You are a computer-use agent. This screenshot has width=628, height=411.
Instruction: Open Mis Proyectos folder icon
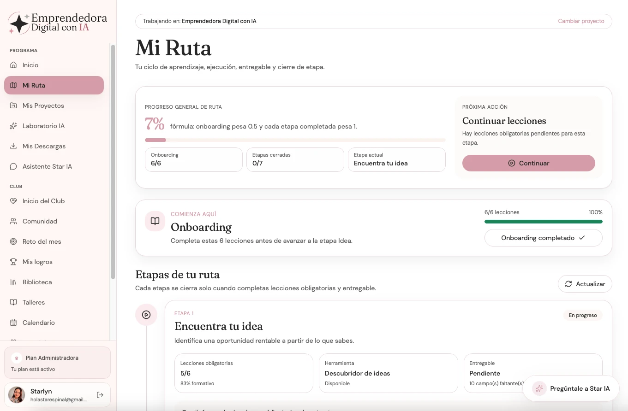tap(13, 106)
